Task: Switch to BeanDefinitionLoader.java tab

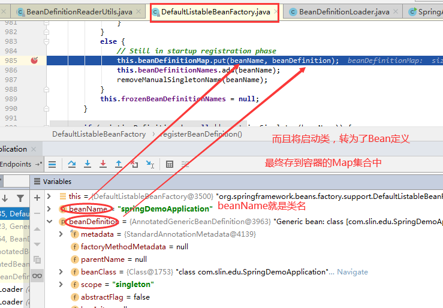Action: (x=344, y=12)
